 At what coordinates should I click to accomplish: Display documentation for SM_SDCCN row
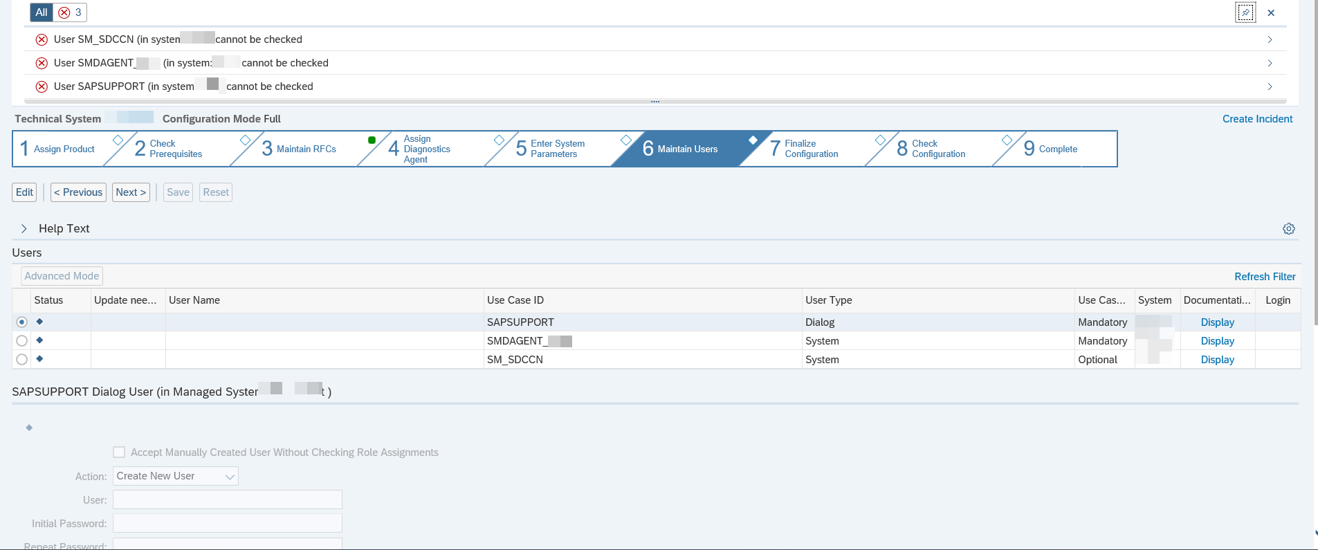coord(1218,360)
